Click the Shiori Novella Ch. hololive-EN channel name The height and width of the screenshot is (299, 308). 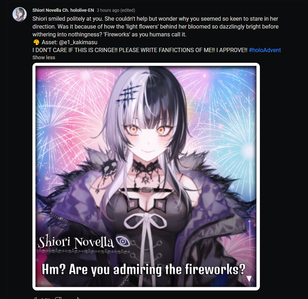point(63,10)
